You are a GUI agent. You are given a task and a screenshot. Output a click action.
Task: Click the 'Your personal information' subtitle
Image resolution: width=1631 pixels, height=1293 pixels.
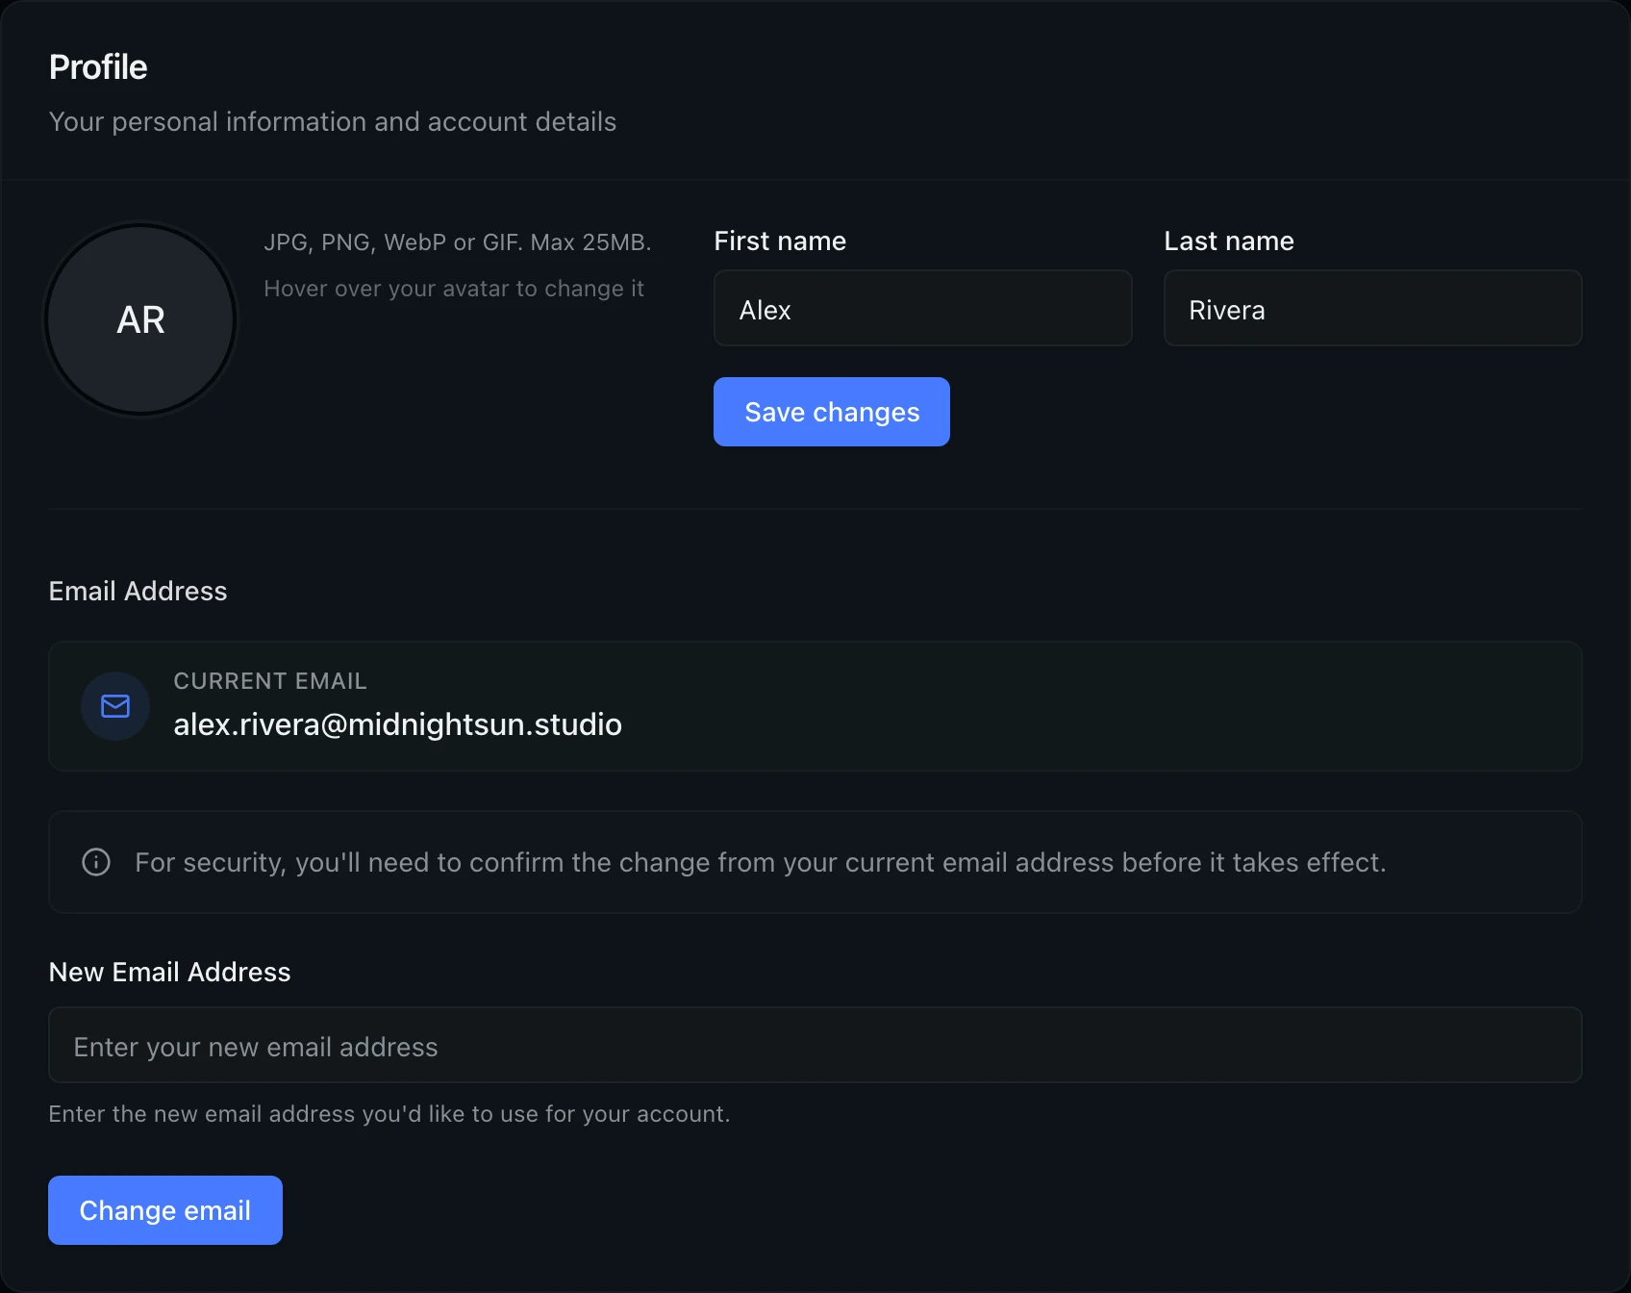tap(332, 122)
